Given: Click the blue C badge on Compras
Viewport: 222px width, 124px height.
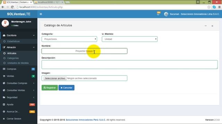Looking at the screenshot, I should coord(33,69).
